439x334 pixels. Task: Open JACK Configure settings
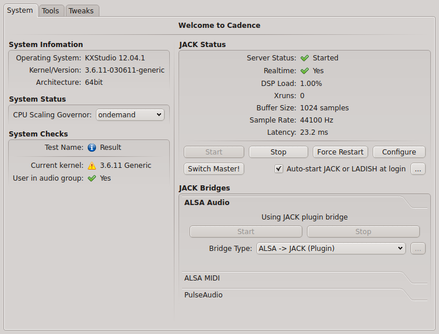399,152
